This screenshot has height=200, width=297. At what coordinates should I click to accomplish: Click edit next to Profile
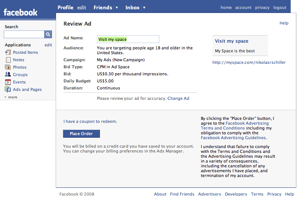pyautogui.click(x=82, y=7)
